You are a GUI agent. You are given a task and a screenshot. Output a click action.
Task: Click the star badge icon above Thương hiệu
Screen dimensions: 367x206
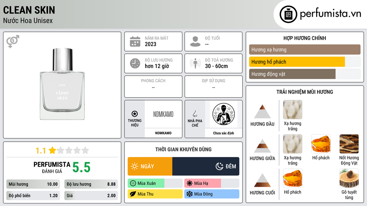click(x=135, y=114)
